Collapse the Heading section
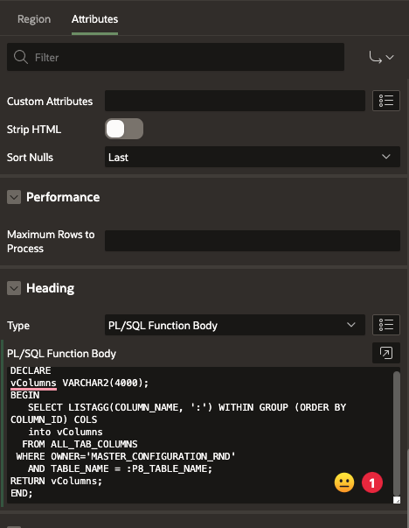Image resolution: width=409 pixels, height=528 pixels. [14, 288]
